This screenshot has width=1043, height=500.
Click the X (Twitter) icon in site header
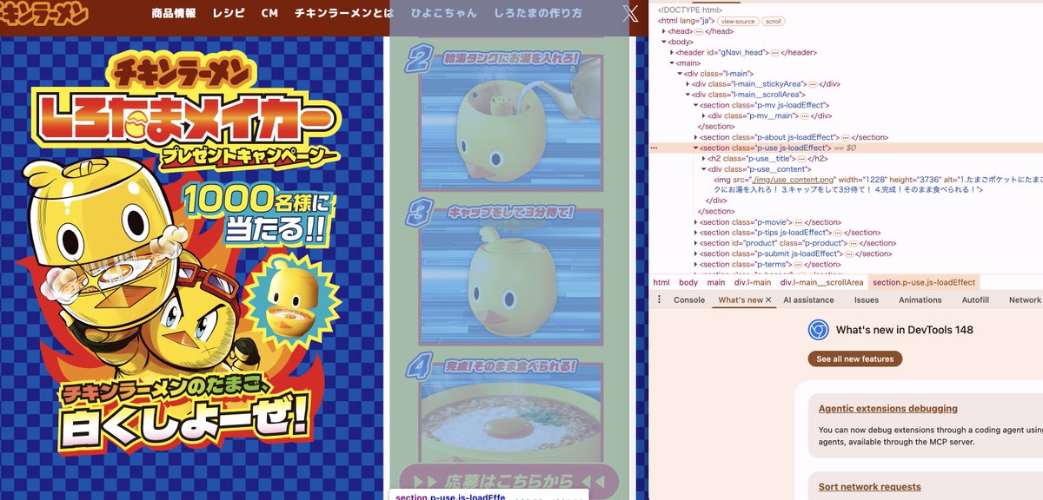(631, 13)
